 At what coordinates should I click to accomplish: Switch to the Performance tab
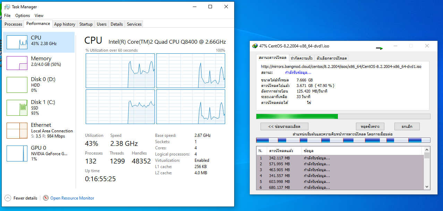pyautogui.click(x=38, y=24)
